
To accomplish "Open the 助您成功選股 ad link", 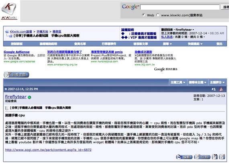I will coord(143,52).
